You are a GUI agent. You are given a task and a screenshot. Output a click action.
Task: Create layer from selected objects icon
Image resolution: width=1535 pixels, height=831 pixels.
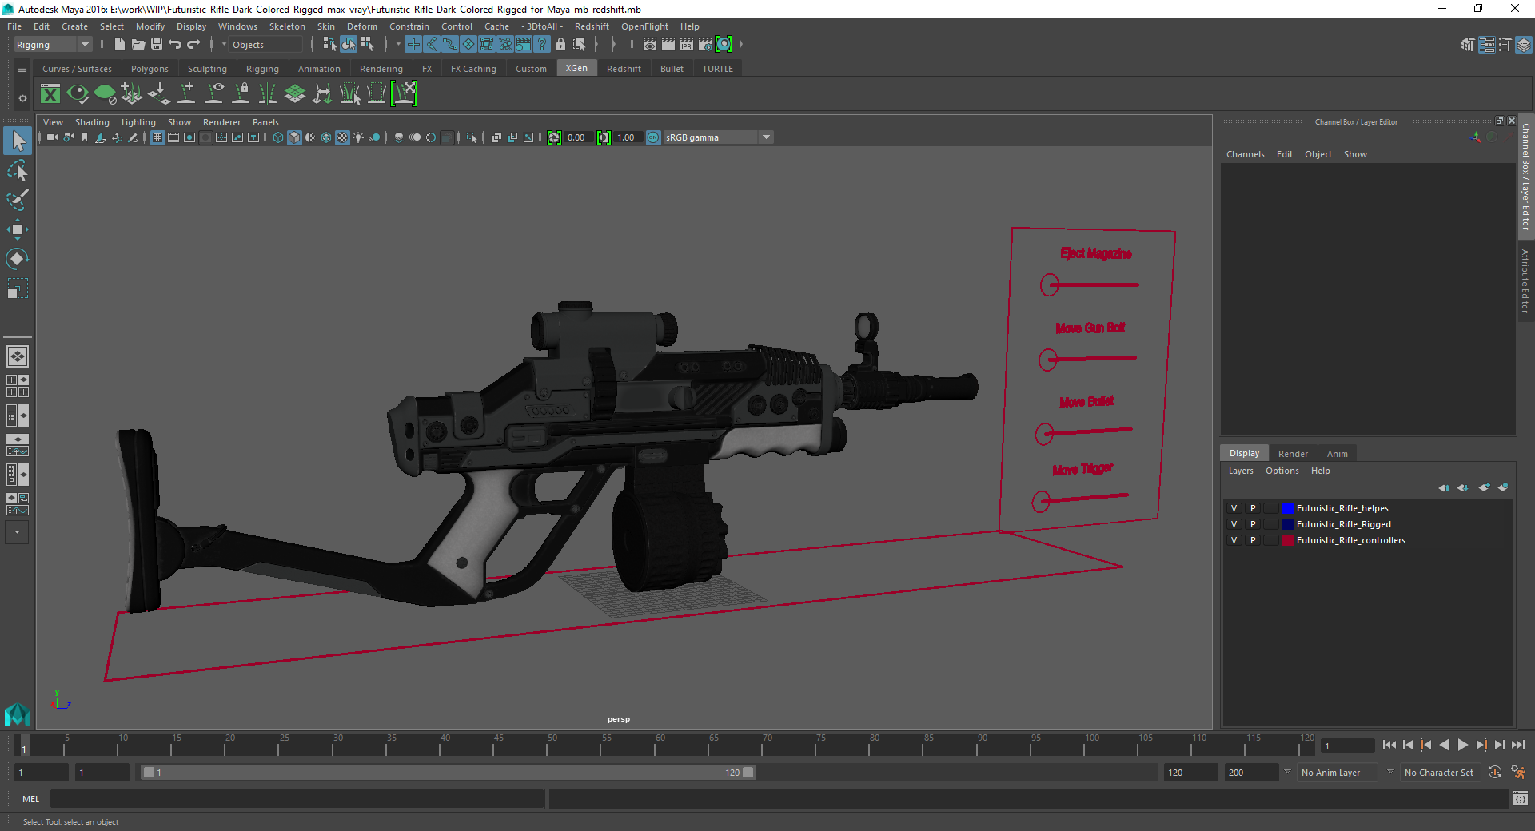(1503, 487)
